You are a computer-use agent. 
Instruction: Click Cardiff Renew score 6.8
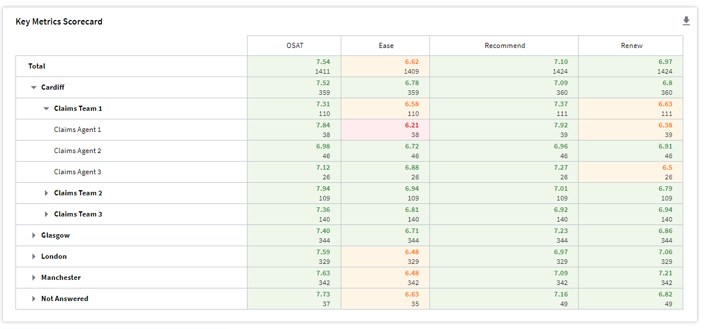(x=668, y=83)
